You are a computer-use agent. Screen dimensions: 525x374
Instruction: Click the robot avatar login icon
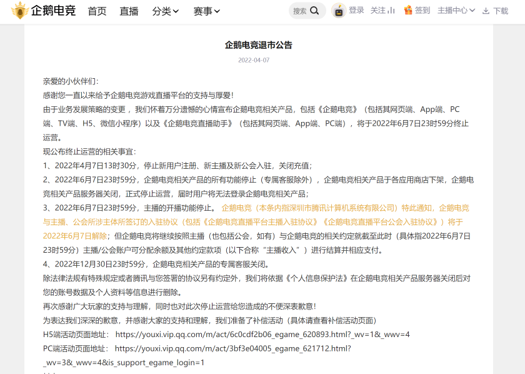(339, 11)
